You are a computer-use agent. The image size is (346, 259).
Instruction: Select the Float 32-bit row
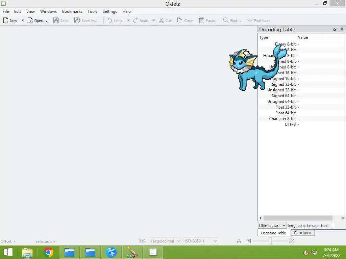coord(302,107)
